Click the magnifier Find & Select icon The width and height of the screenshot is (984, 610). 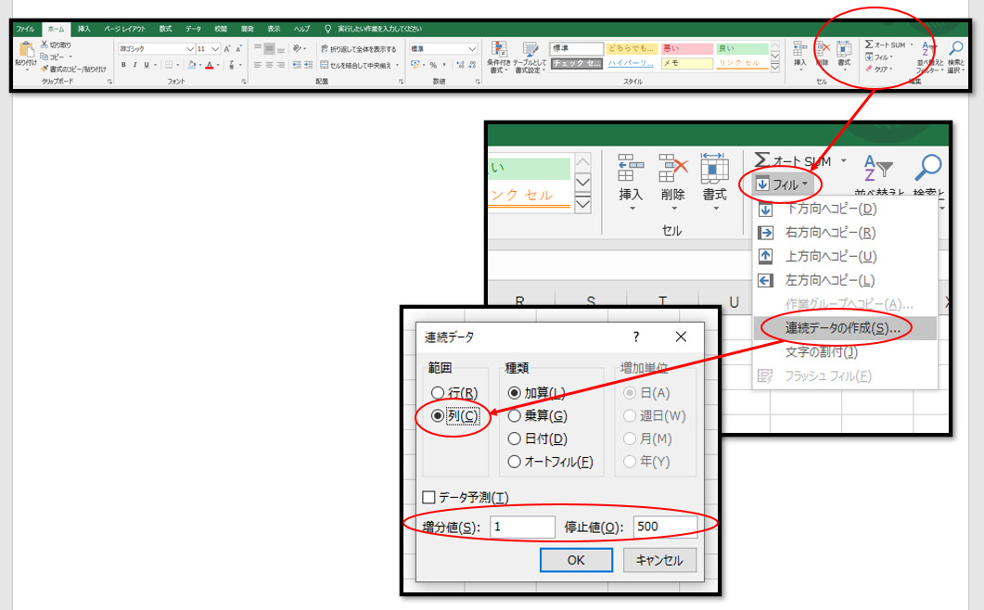point(927,169)
